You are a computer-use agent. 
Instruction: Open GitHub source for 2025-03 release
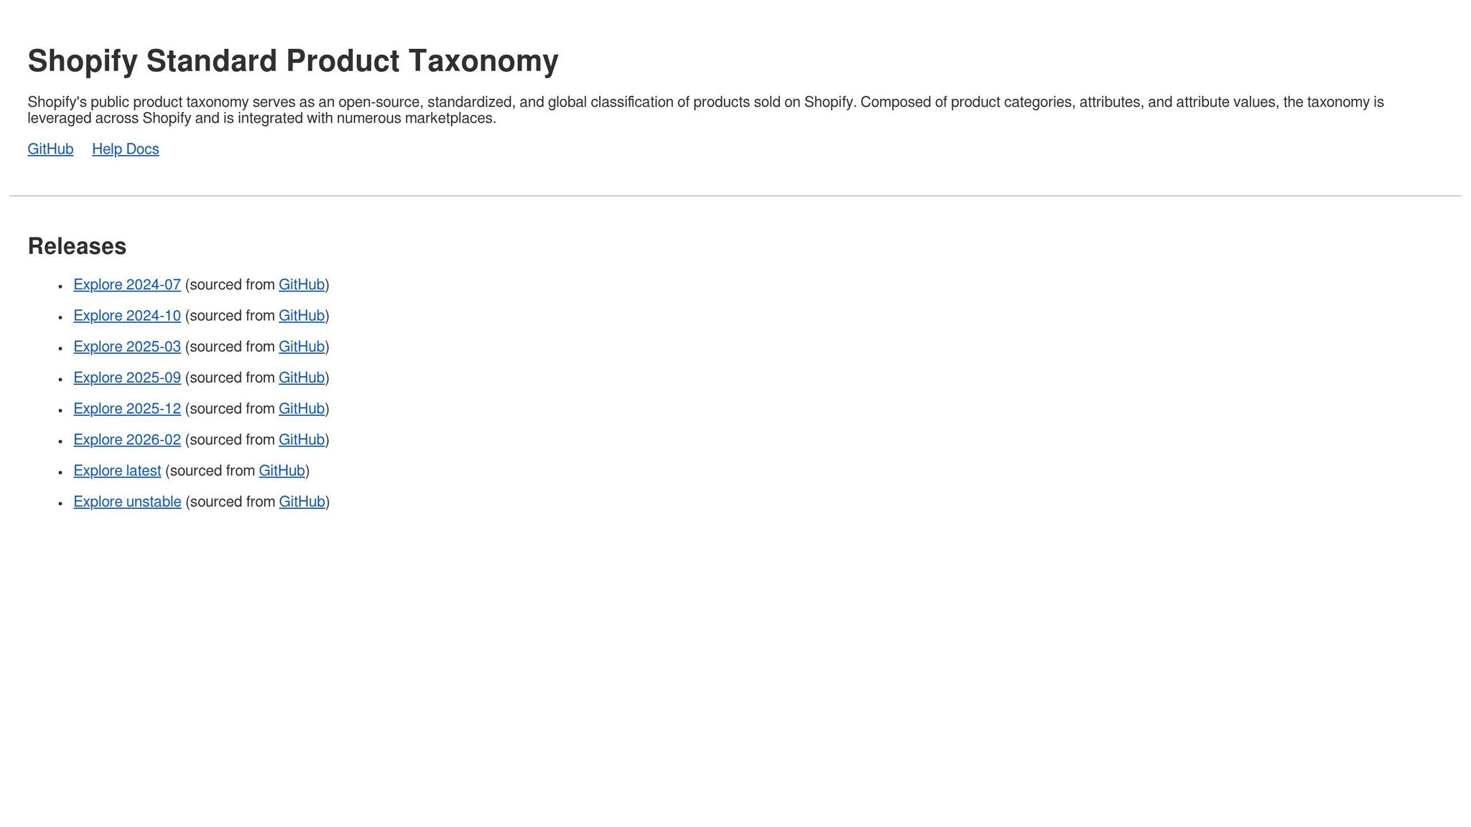click(x=301, y=346)
